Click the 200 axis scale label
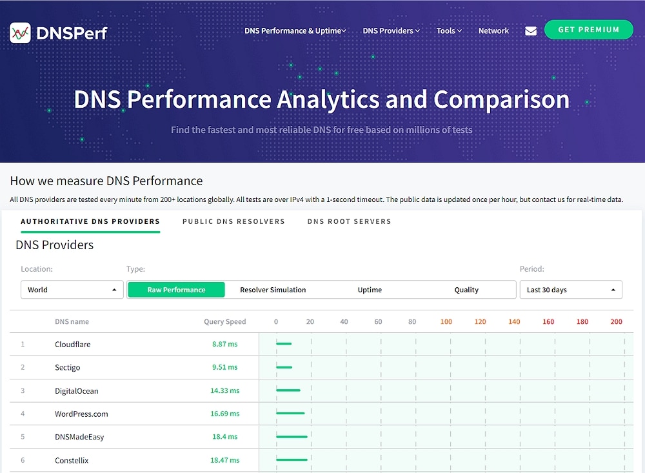 (616, 321)
